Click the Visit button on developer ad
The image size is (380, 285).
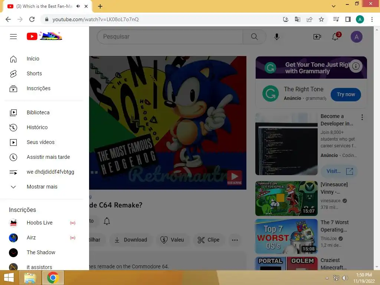pyautogui.click(x=339, y=171)
